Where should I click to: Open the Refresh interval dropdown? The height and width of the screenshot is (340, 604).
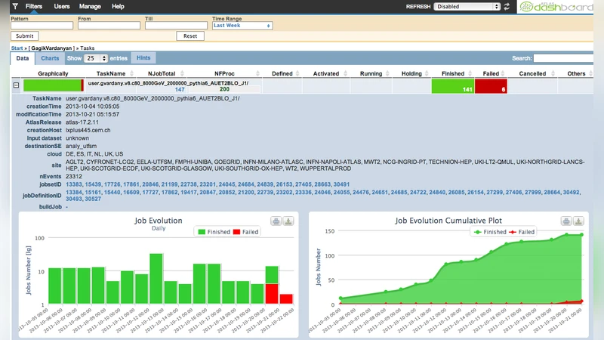[467, 6]
